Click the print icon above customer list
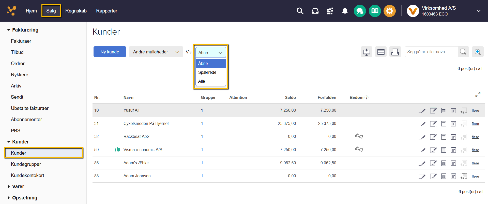 [x=395, y=52]
